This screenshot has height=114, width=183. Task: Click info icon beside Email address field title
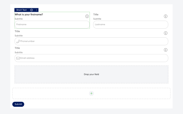166,50
